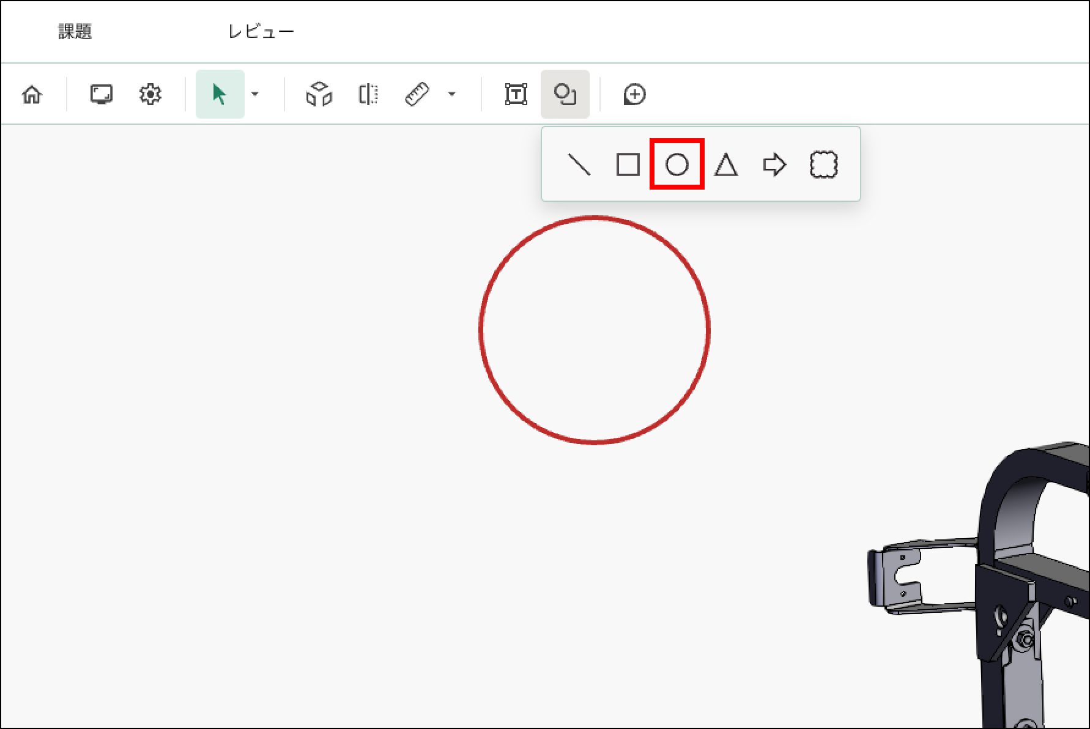Choose the rectangle shape tool
This screenshot has height=729, width=1090.
[628, 165]
